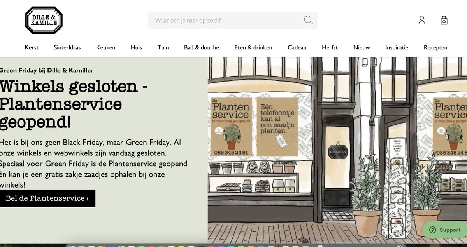Click the "Green Friday bij Dille & Kamille:" text
This screenshot has height=247, width=467.
click(x=46, y=70)
